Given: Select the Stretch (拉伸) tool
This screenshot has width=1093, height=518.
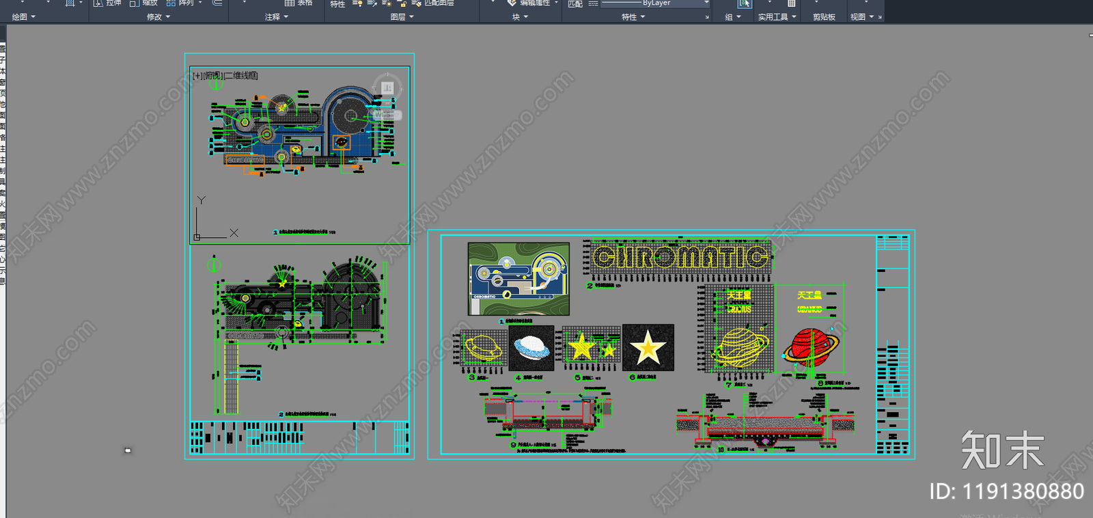Looking at the screenshot, I should [107, 3].
